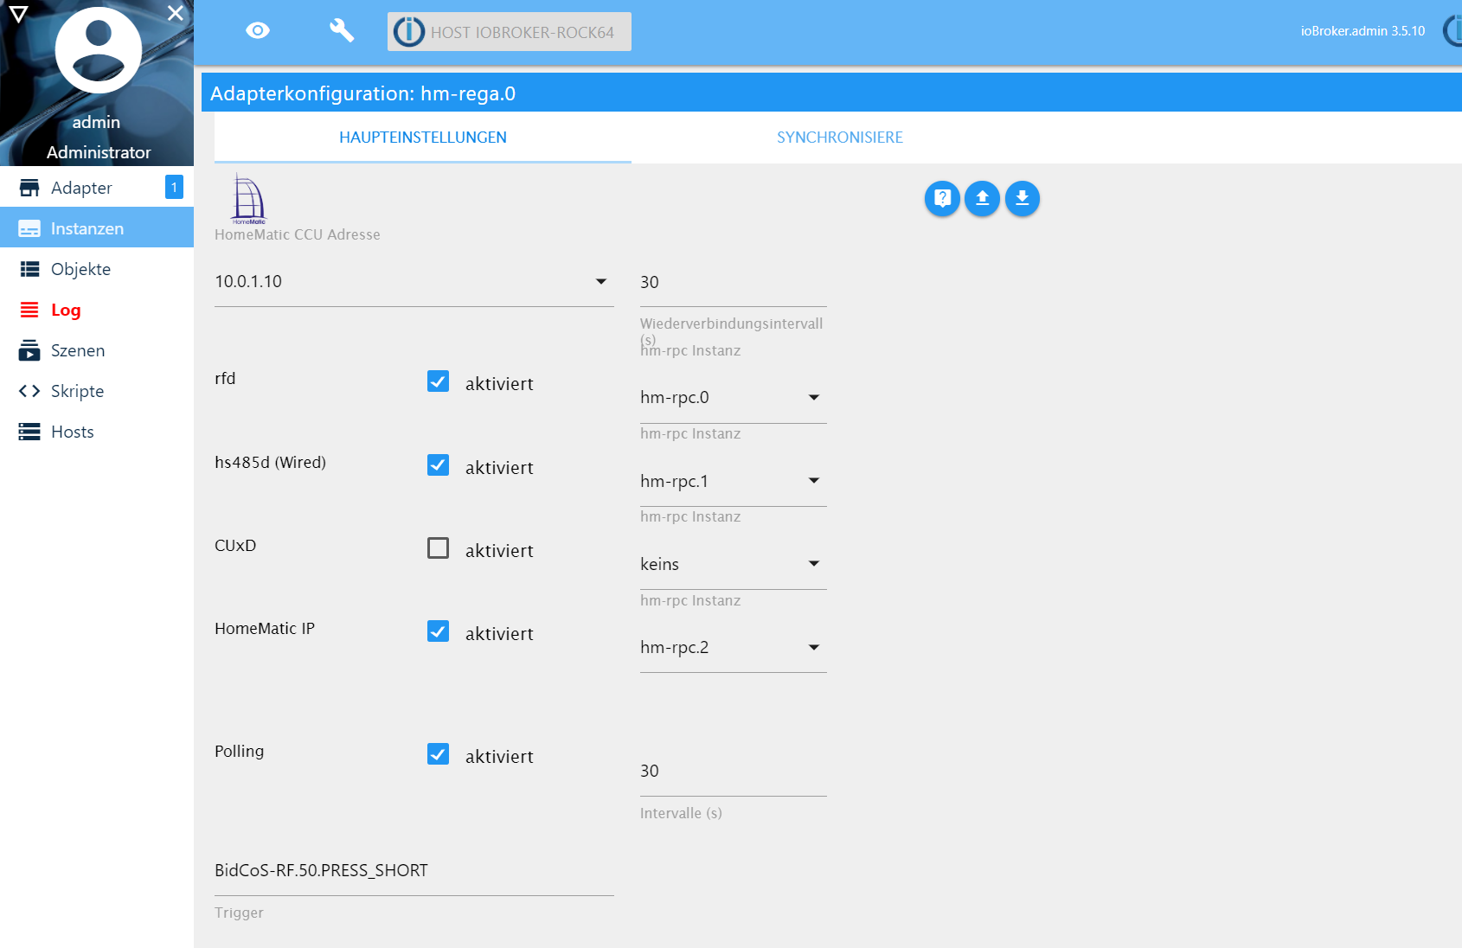This screenshot has width=1462, height=948.
Task: Click the ioBroker logo at top right
Action: pos(1452,31)
